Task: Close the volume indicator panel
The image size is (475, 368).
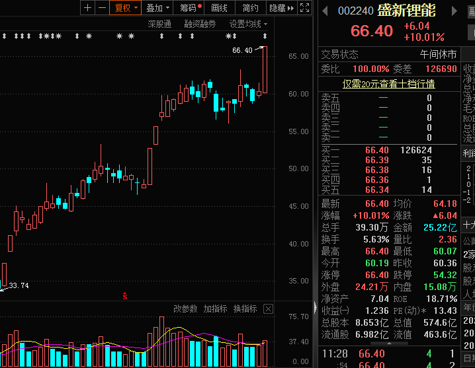Action: 268,309
